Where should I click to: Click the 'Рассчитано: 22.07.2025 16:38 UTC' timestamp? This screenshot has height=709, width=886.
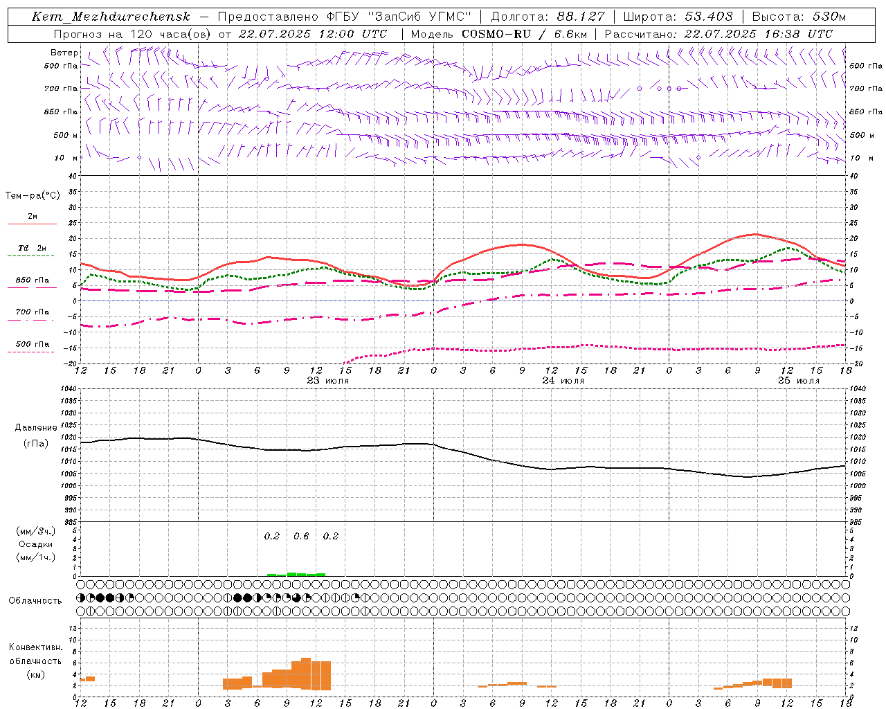tap(718, 34)
